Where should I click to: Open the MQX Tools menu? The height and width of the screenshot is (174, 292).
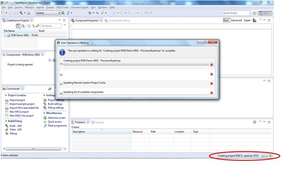tap(62, 7)
